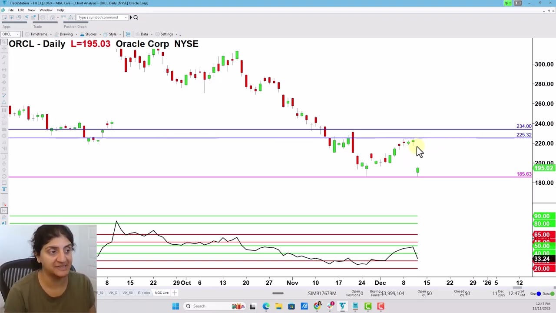Click the blue stacked-panels icon after Style

click(128, 34)
